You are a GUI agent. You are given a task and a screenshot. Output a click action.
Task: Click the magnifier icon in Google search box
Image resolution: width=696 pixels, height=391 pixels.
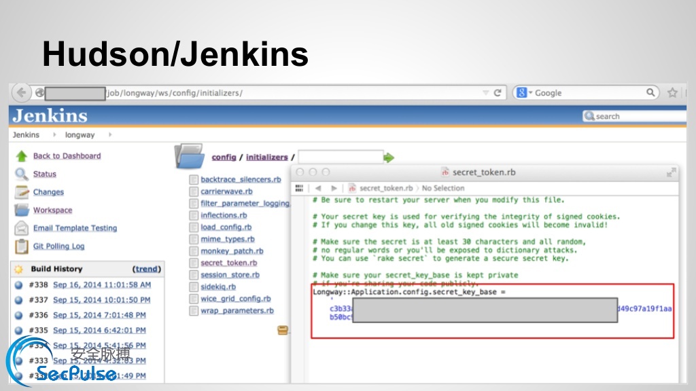pos(650,92)
